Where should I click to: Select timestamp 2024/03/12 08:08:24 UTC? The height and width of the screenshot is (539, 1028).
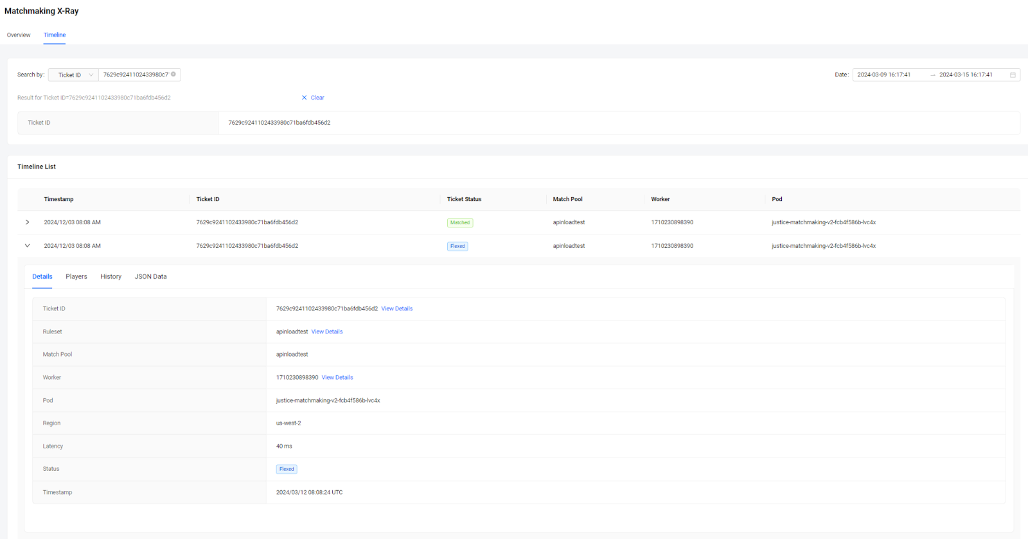(310, 493)
